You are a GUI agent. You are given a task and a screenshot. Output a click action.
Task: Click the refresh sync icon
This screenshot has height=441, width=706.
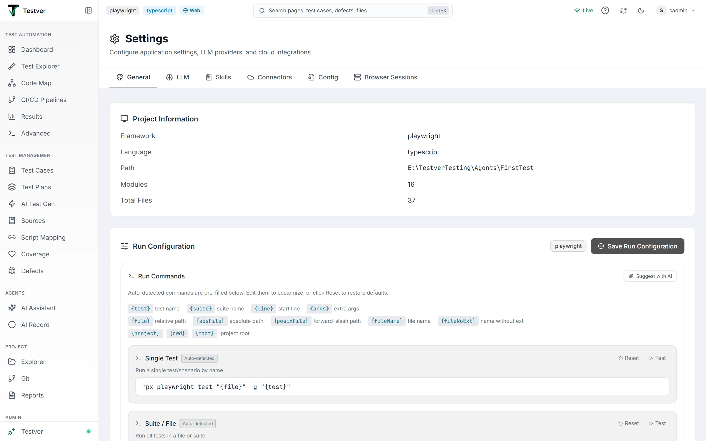point(623,11)
